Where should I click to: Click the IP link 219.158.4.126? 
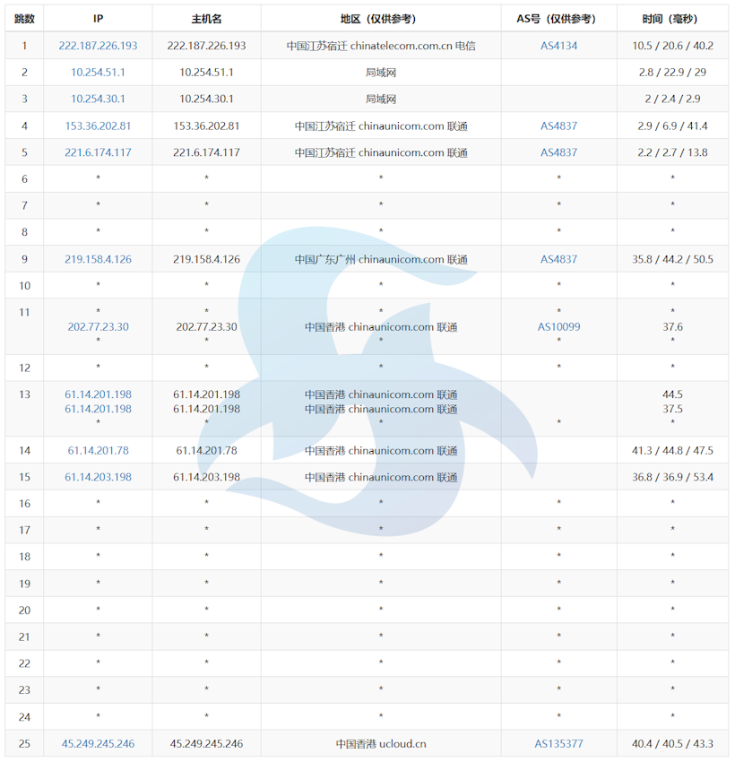(x=99, y=259)
